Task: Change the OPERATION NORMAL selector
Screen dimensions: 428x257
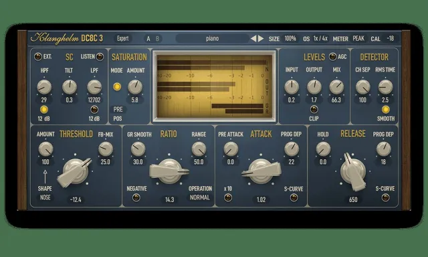Action: click(200, 197)
